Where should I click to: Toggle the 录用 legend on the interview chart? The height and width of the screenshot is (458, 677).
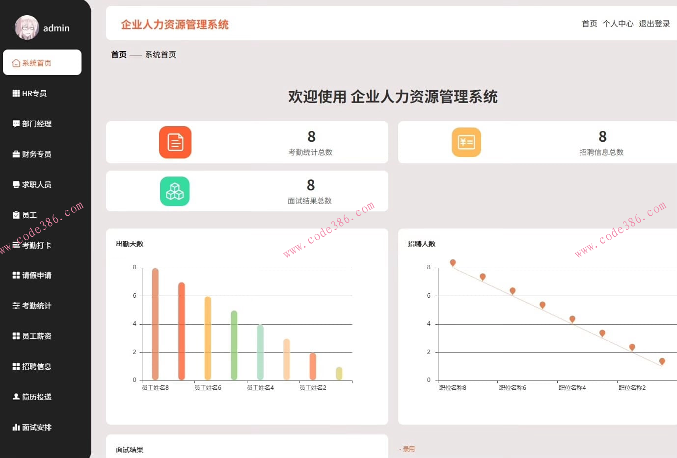click(x=408, y=449)
